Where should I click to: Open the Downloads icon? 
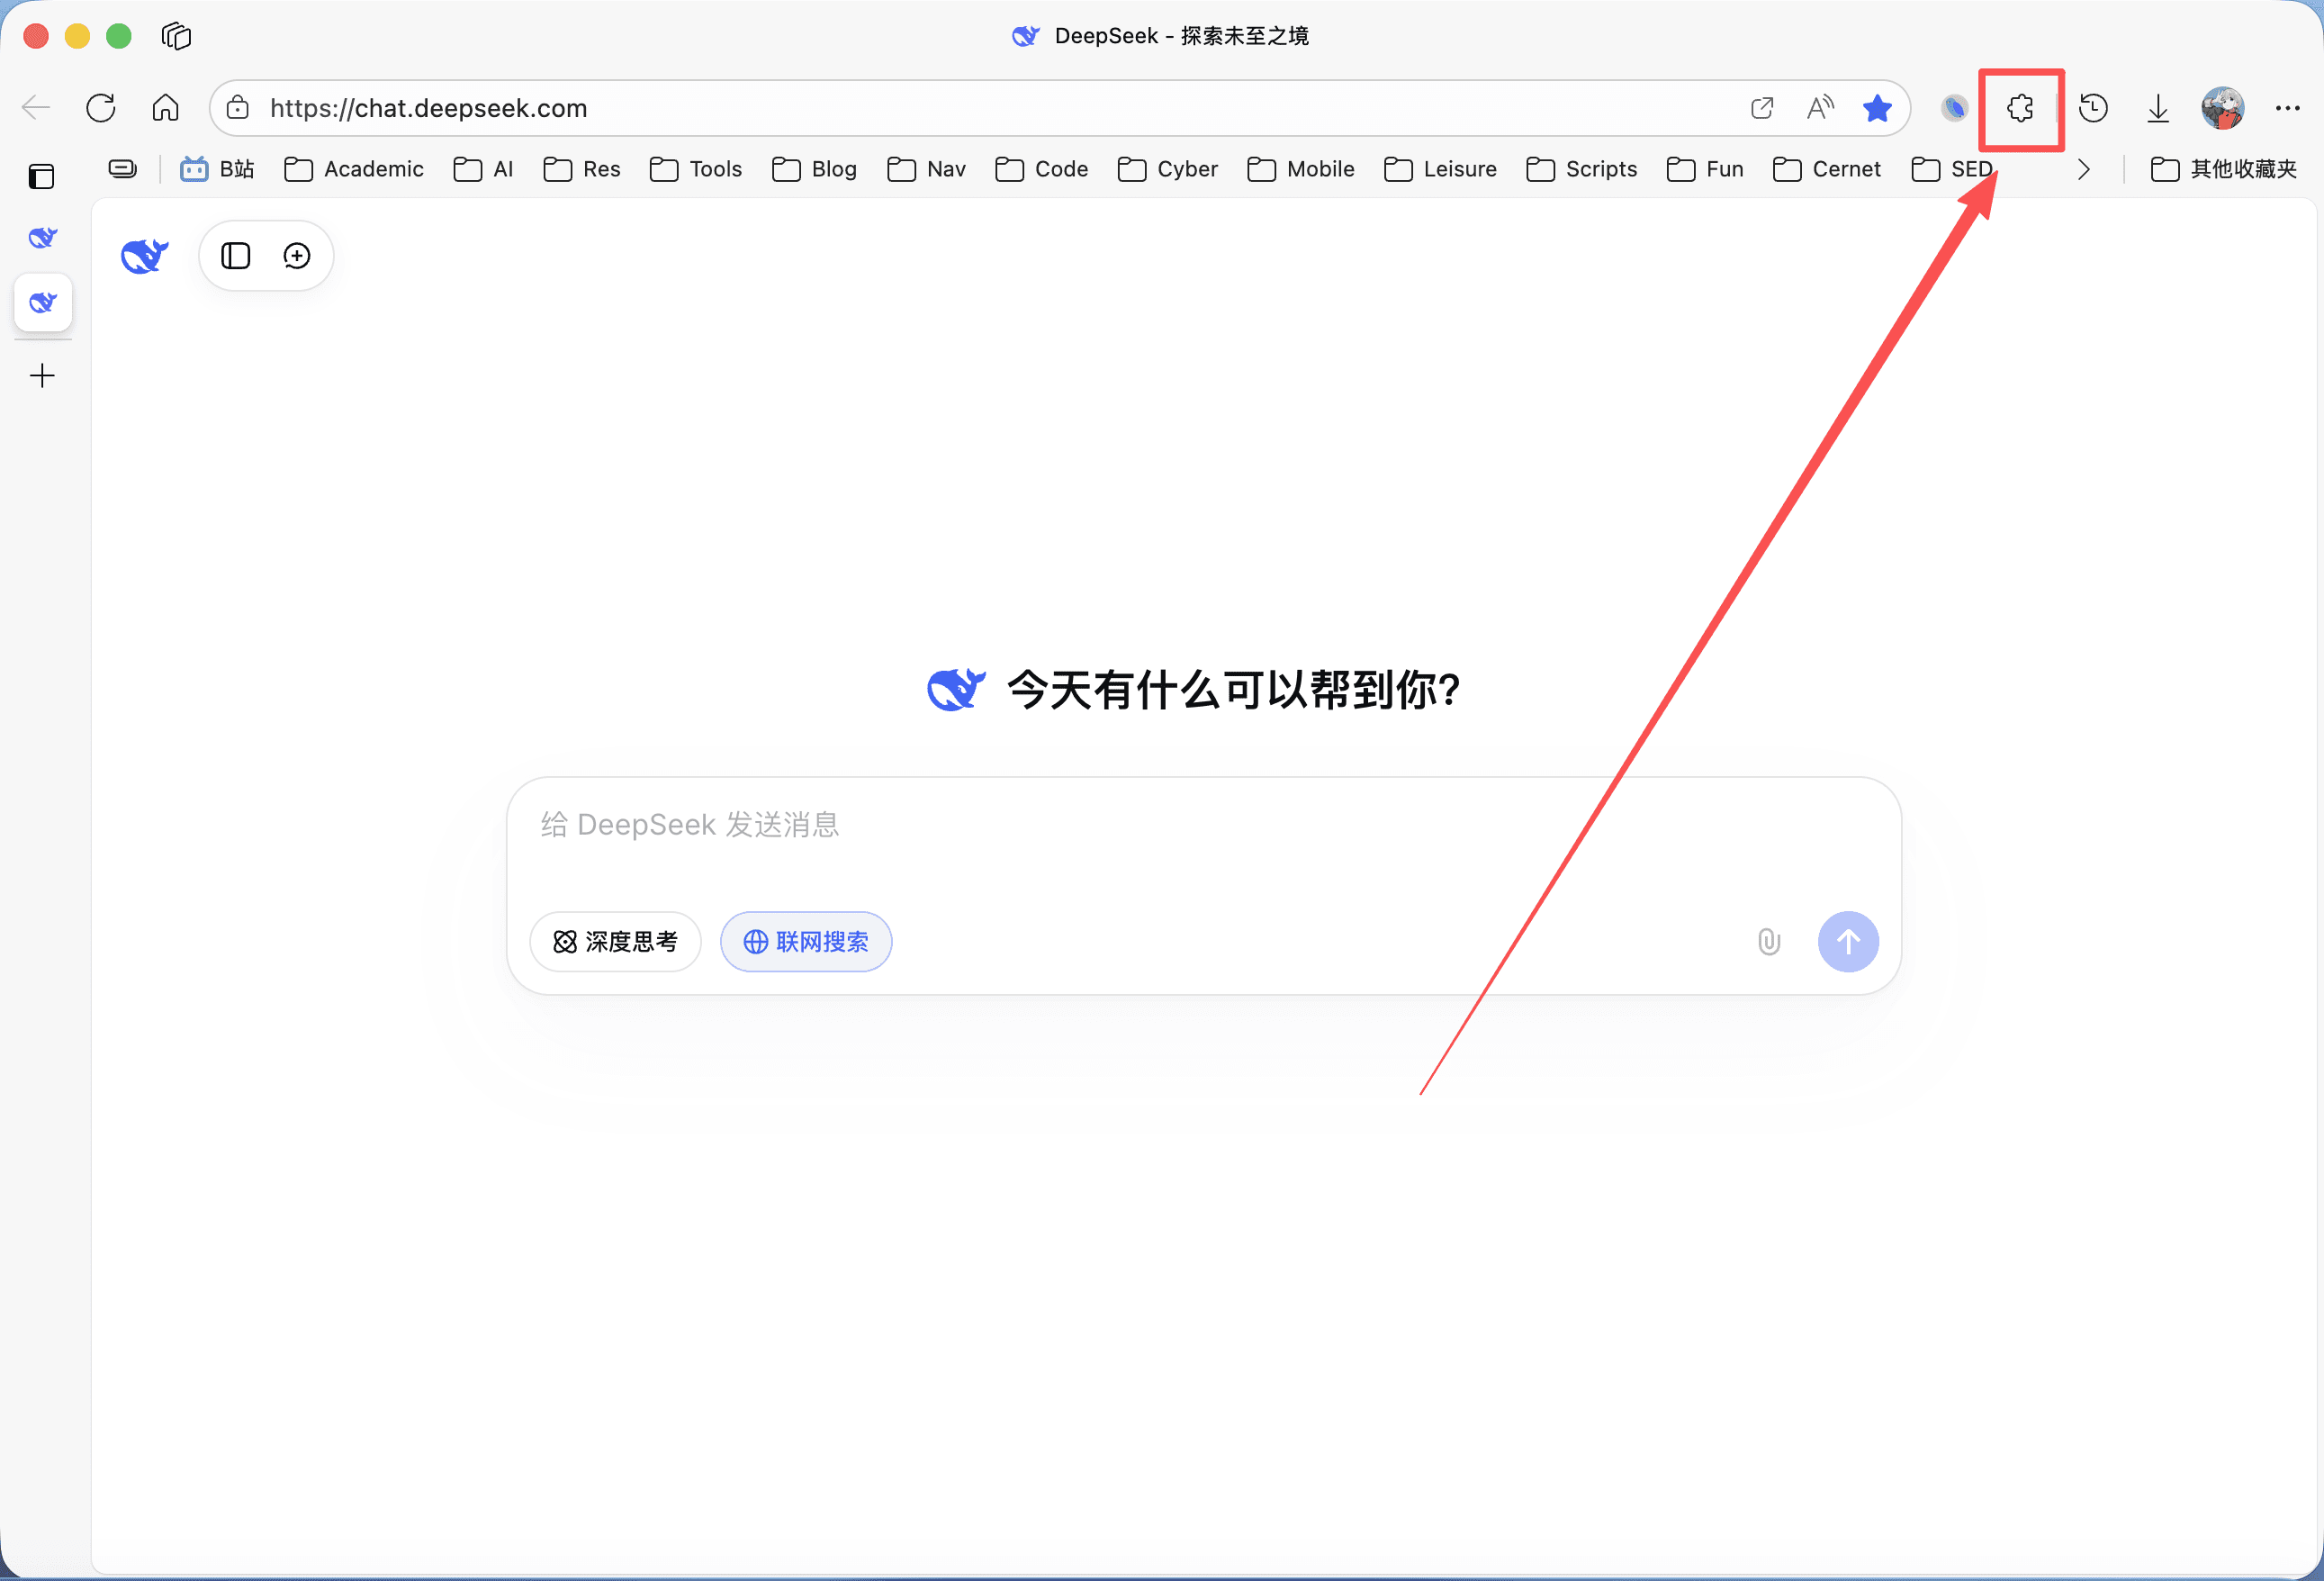coord(2157,108)
